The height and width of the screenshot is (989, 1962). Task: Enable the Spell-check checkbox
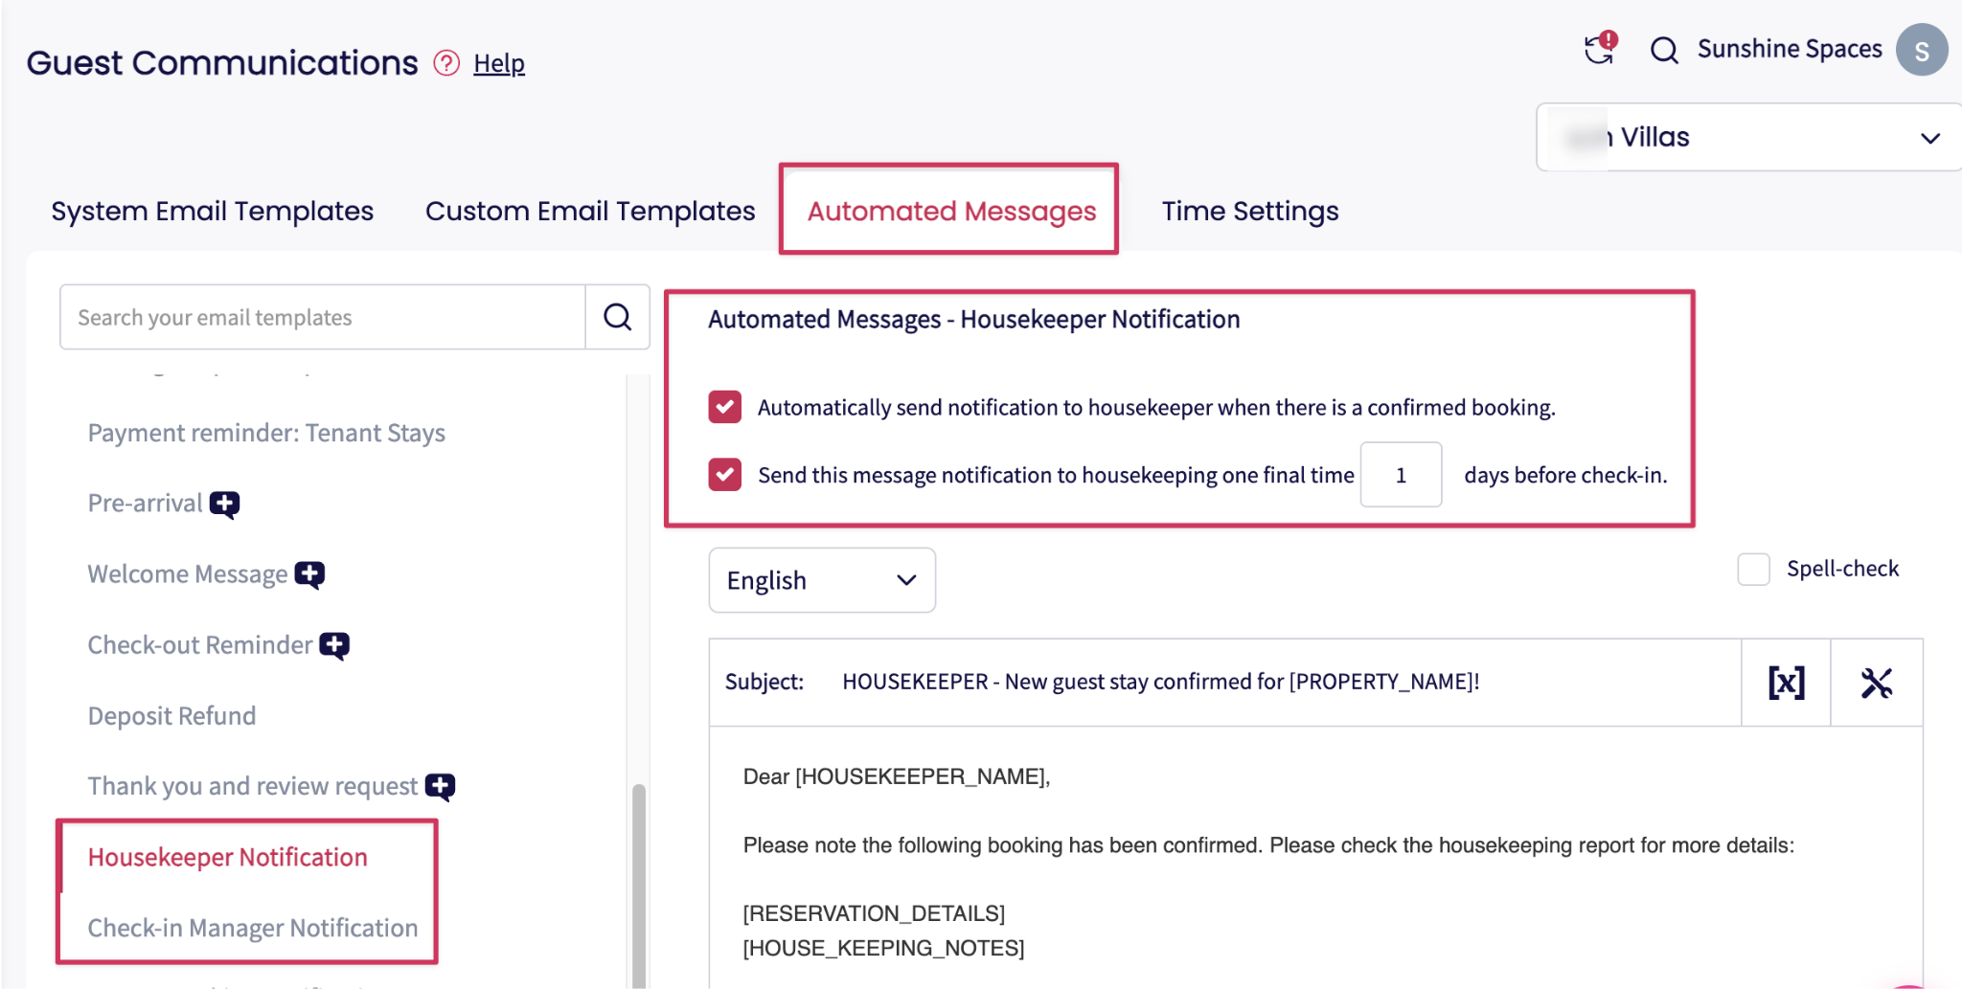[x=1753, y=569]
